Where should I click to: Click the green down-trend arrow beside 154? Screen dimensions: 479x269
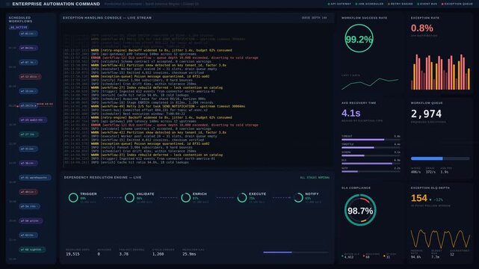tap(430, 200)
